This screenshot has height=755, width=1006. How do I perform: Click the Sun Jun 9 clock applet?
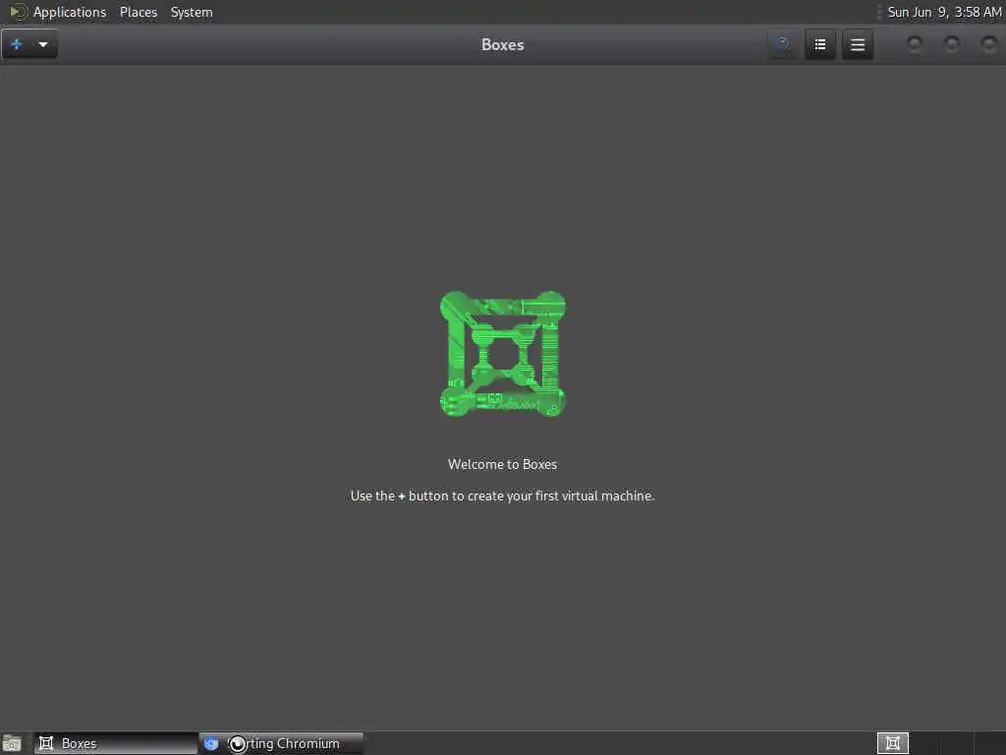[x=944, y=12]
